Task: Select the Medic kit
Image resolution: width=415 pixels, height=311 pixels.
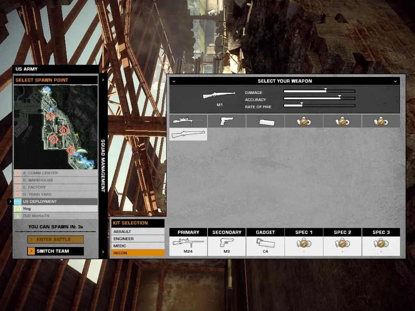Action: point(138,246)
